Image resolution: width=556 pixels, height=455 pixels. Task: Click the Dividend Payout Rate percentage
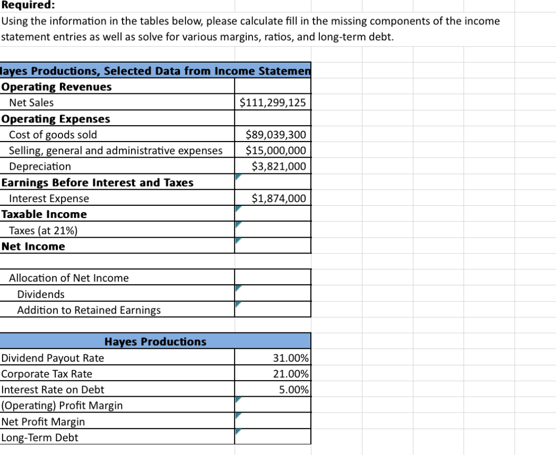(273, 358)
